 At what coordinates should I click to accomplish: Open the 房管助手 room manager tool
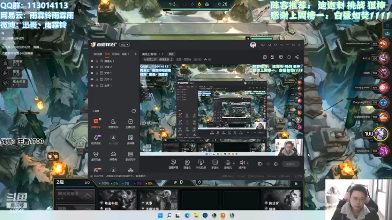point(113,123)
